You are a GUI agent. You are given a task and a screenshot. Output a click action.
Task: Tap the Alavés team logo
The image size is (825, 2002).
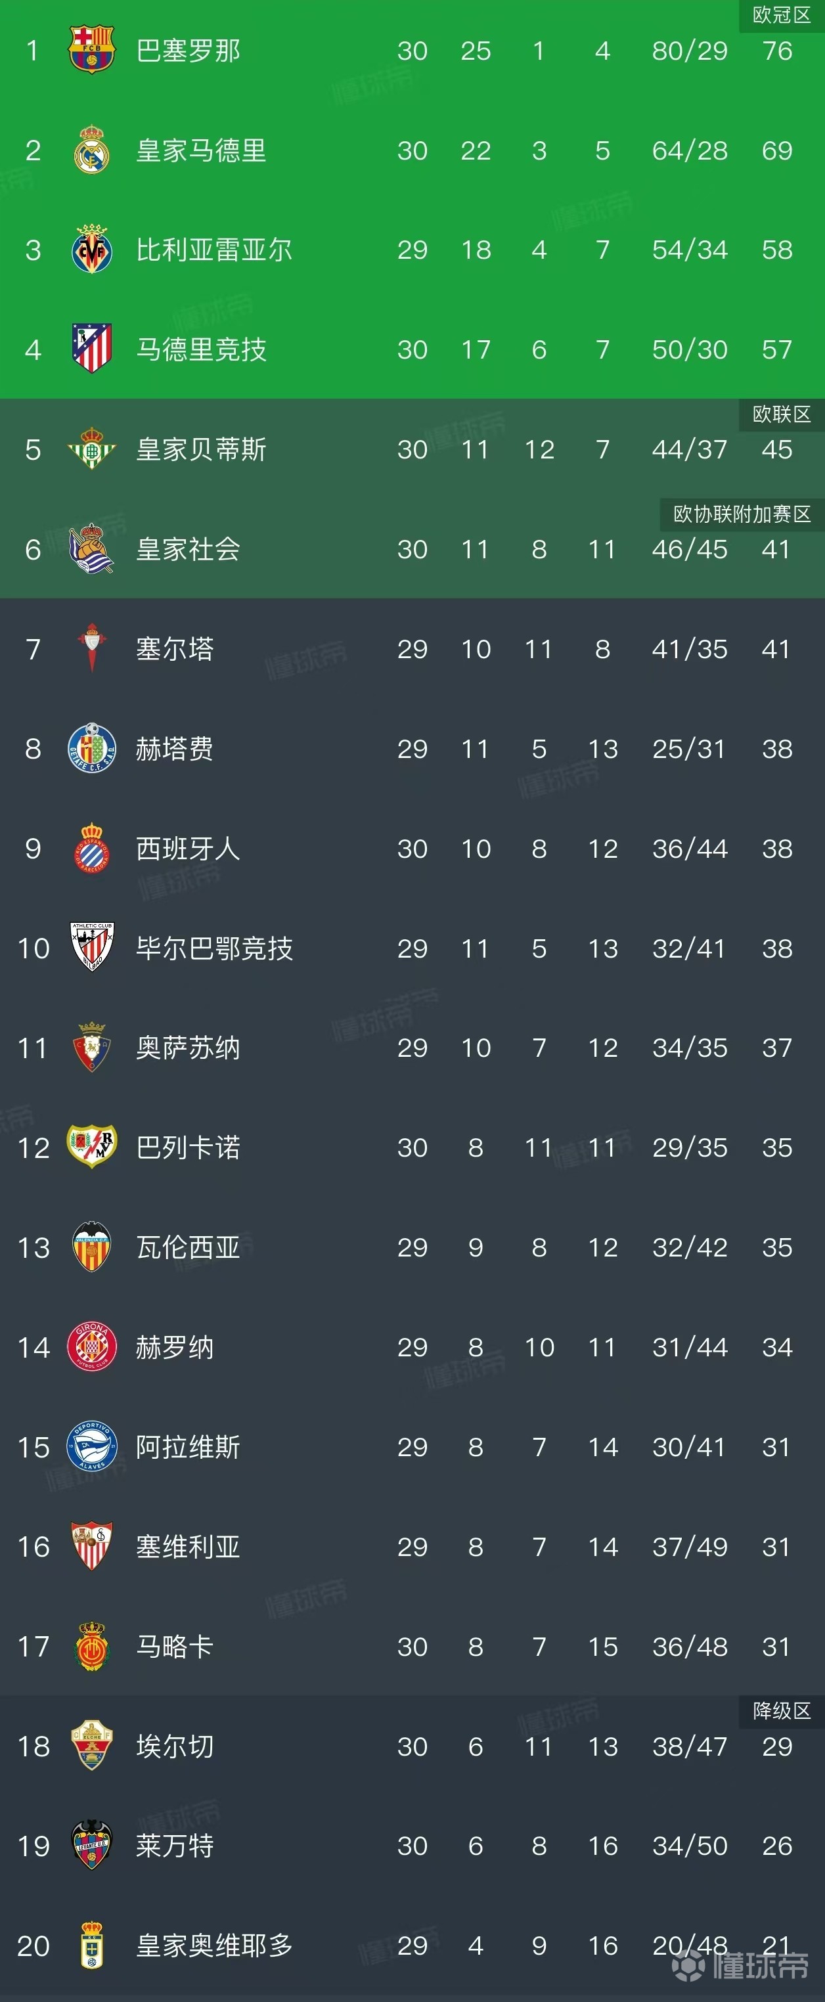[92, 1446]
